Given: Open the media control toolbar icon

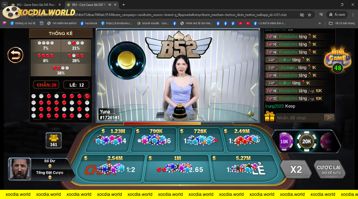Looking at the screenshot, I should tap(321, 15).
